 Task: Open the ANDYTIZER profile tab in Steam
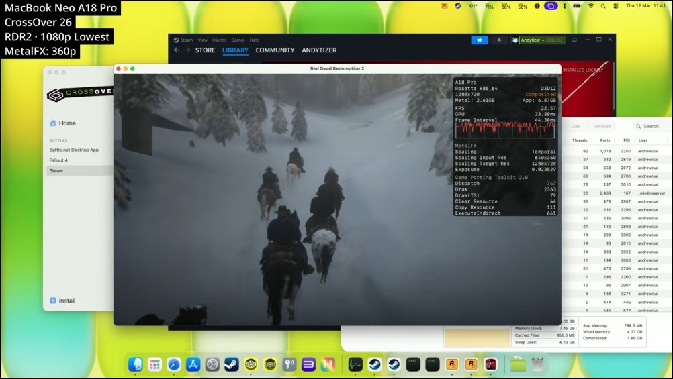point(319,50)
